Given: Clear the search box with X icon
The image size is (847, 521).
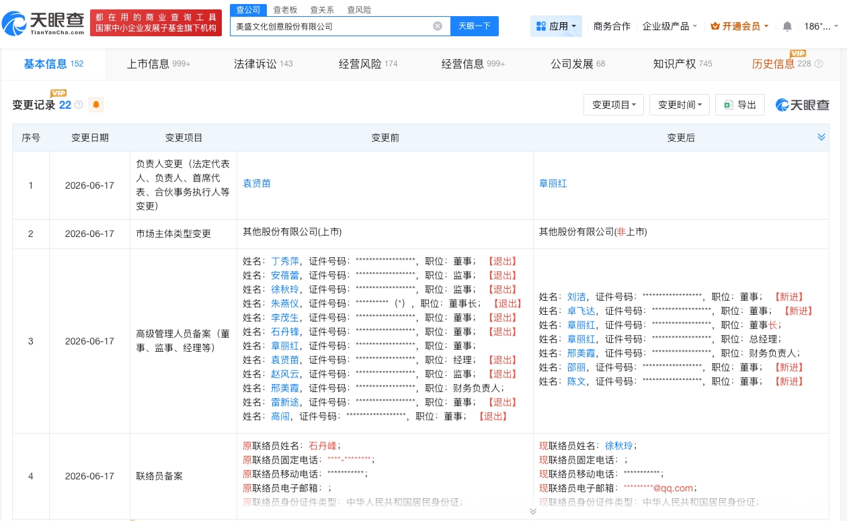Looking at the screenshot, I should [438, 26].
